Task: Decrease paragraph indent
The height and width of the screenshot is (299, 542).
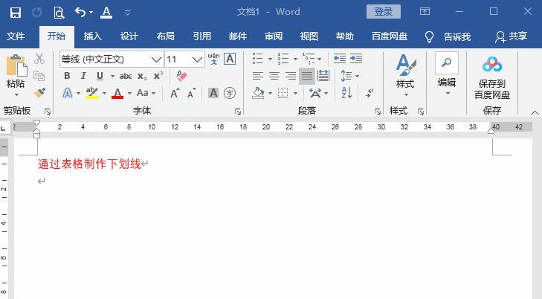Action: point(340,59)
